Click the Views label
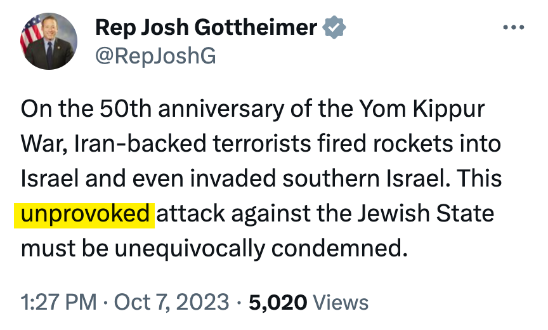Image resolution: width=548 pixels, height=330 pixels. point(341,301)
